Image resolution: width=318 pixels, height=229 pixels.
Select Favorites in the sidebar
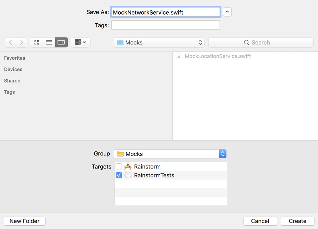(x=14, y=58)
